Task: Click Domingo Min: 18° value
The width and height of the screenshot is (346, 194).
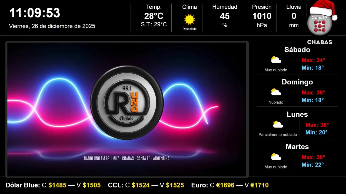Action: pyautogui.click(x=313, y=100)
